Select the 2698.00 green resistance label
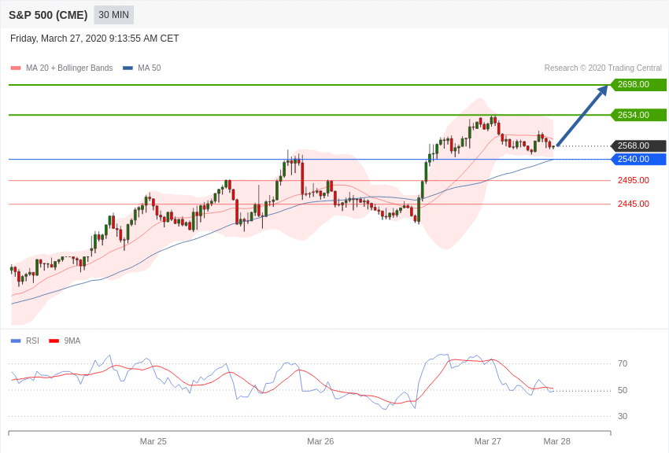 638,84
